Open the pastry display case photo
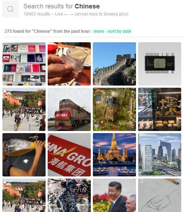 pos(159,109)
